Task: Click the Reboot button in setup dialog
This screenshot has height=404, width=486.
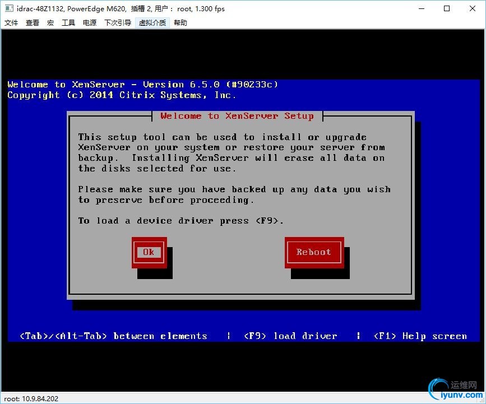Action: (314, 252)
